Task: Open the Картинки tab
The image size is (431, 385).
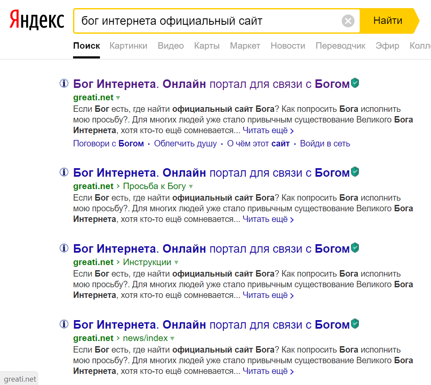Action: pyautogui.click(x=129, y=46)
